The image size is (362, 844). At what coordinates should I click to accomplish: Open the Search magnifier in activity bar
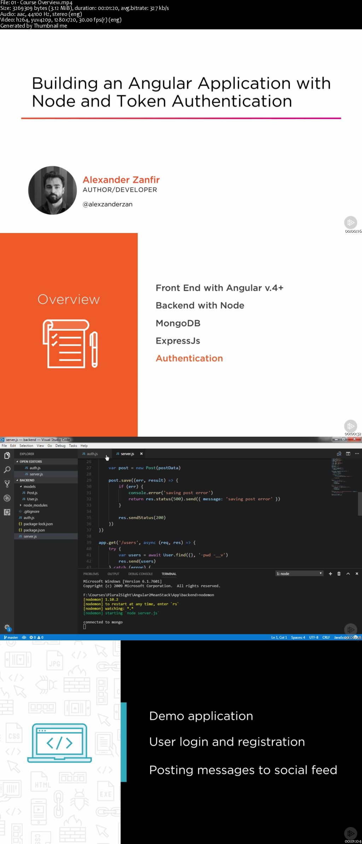coord(7,470)
